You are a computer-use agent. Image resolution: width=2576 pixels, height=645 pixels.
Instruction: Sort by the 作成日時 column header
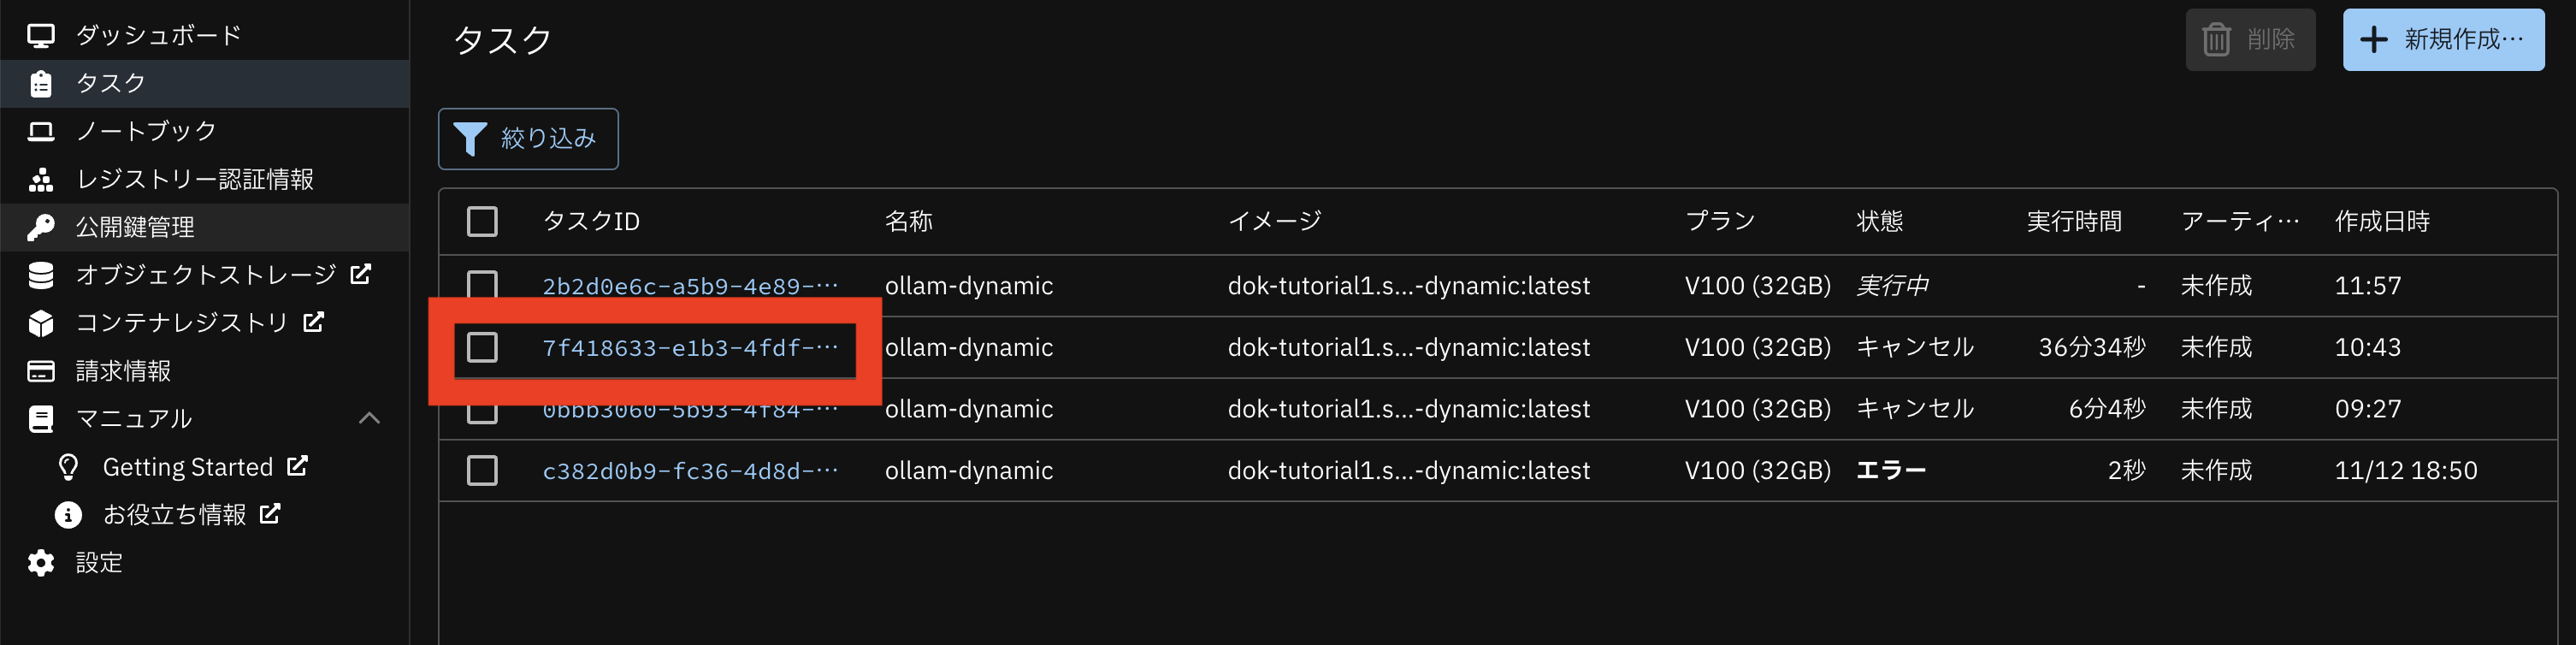2381,221
